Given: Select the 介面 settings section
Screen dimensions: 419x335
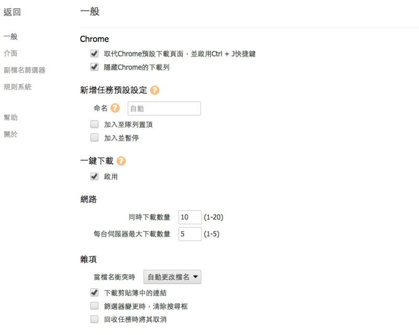Looking at the screenshot, I should [10, 53].
